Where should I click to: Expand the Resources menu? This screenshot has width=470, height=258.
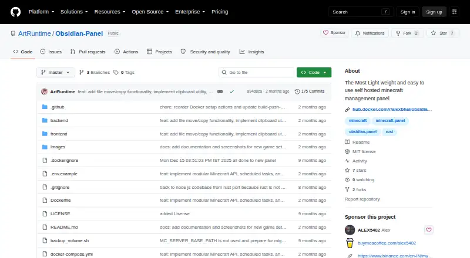click(110, 12)
